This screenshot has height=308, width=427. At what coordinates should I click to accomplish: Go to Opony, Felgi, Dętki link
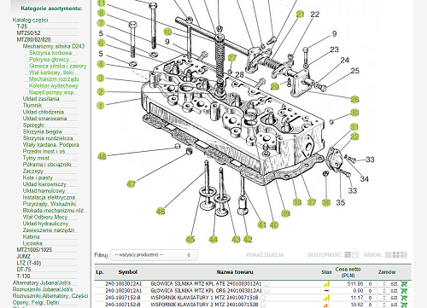[x=36, y=302]
